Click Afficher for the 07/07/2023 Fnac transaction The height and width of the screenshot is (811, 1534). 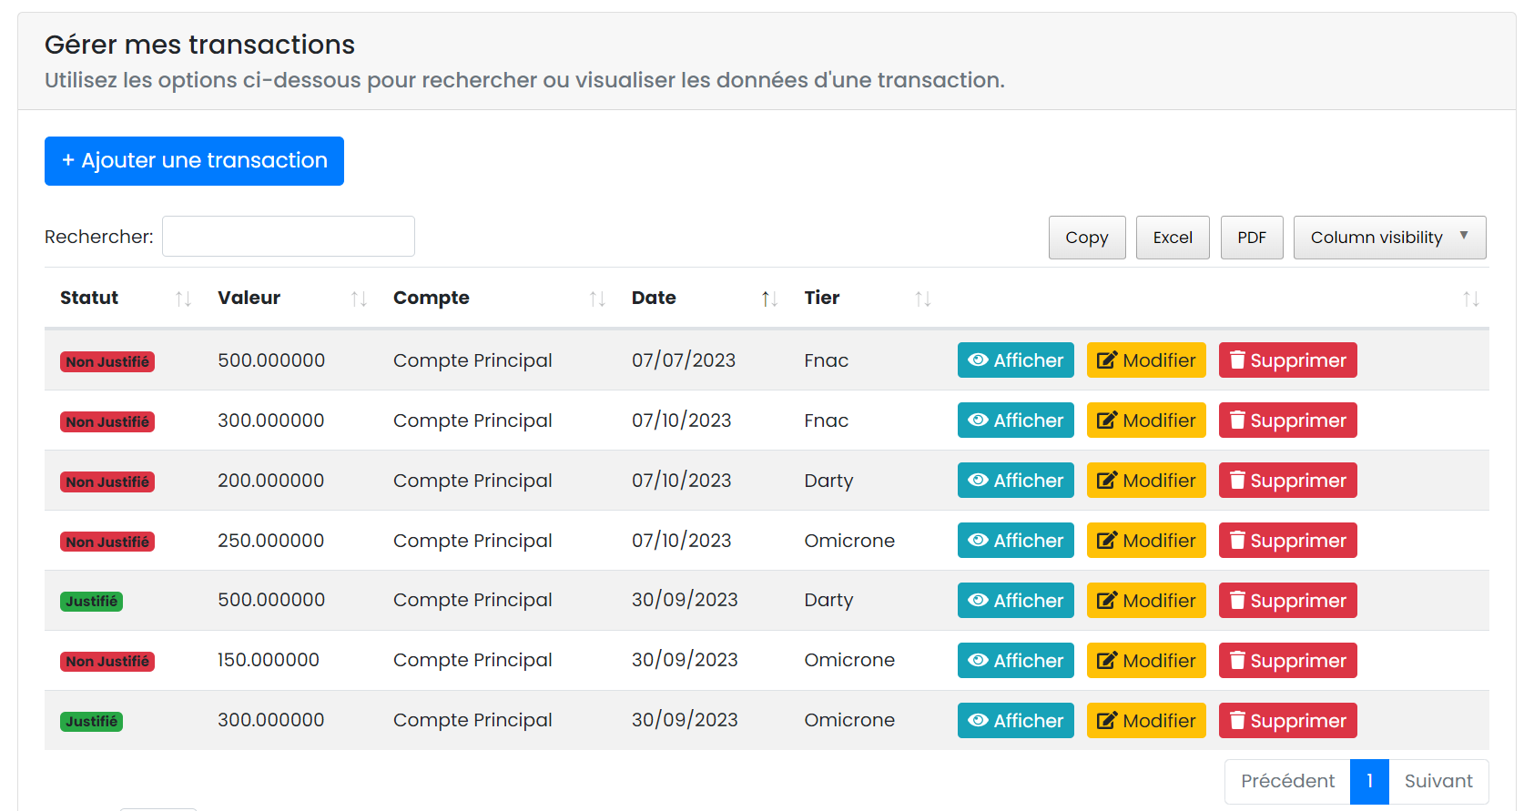[x=1015, y=360]
